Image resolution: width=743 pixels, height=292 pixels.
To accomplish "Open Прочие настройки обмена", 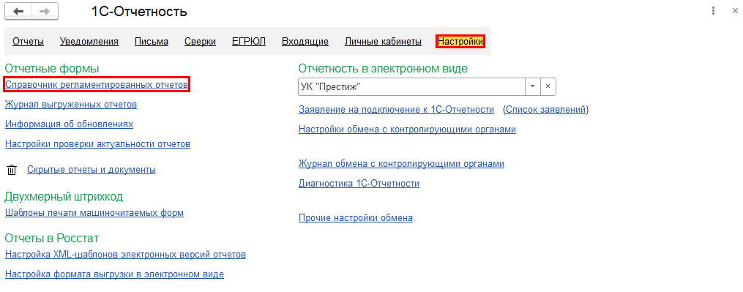I will (355, 218).
